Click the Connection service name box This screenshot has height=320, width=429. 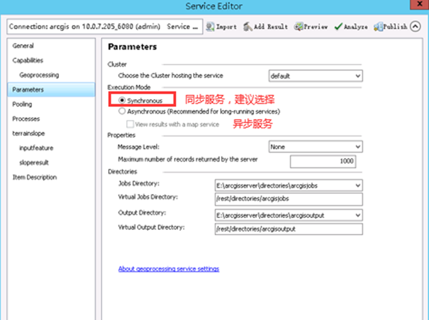coord(105,27)
